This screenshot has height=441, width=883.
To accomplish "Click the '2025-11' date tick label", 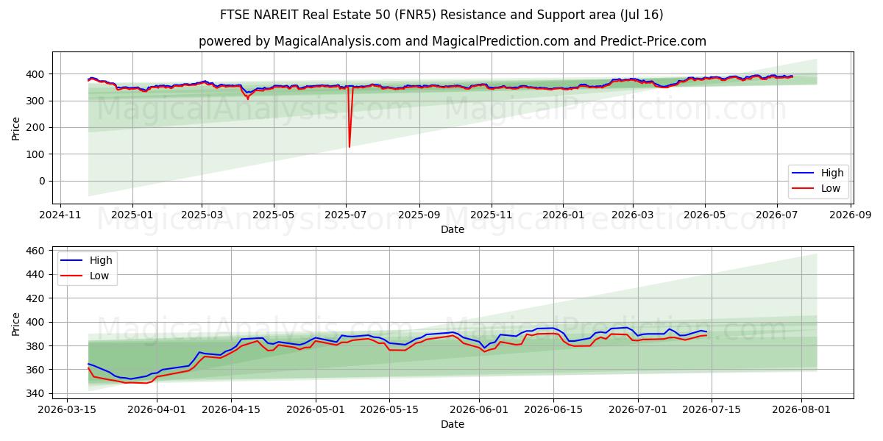I will click(491, 215).
